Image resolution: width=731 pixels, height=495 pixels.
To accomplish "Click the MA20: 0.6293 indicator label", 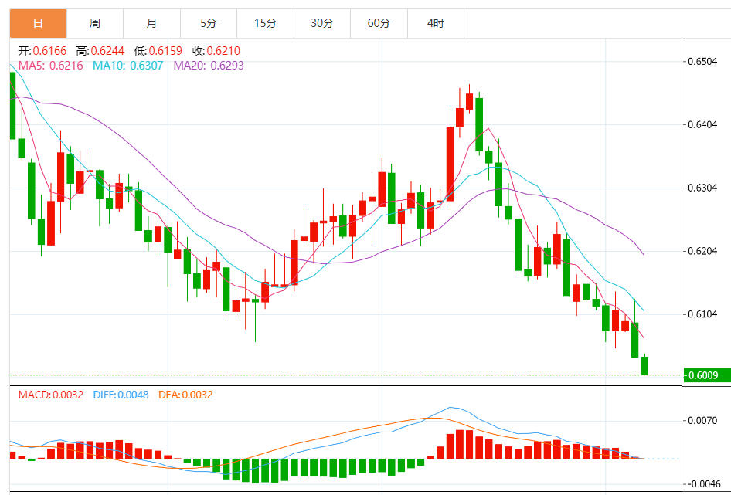I will (x=209, y=66).
